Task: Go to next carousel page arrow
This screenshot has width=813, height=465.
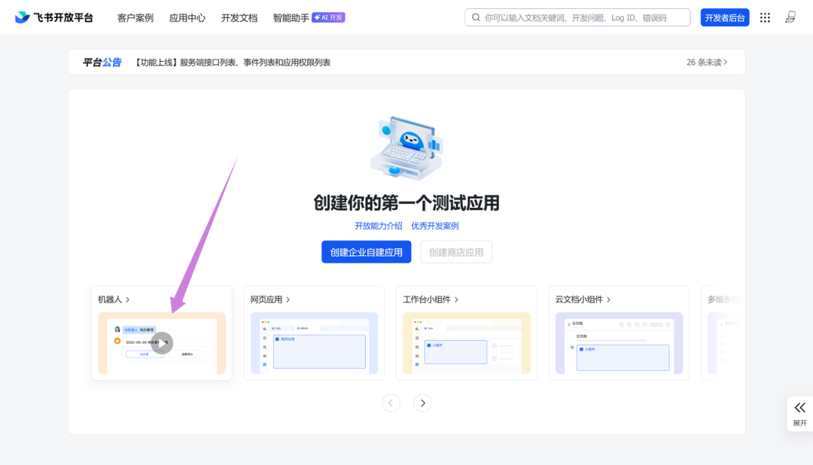Action: 423,403
